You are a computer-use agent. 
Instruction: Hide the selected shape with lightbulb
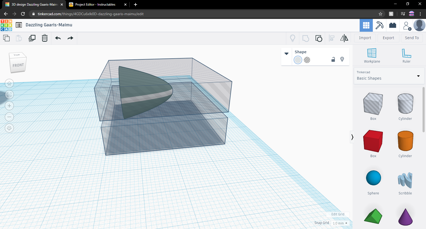click(x=342, y=59)
